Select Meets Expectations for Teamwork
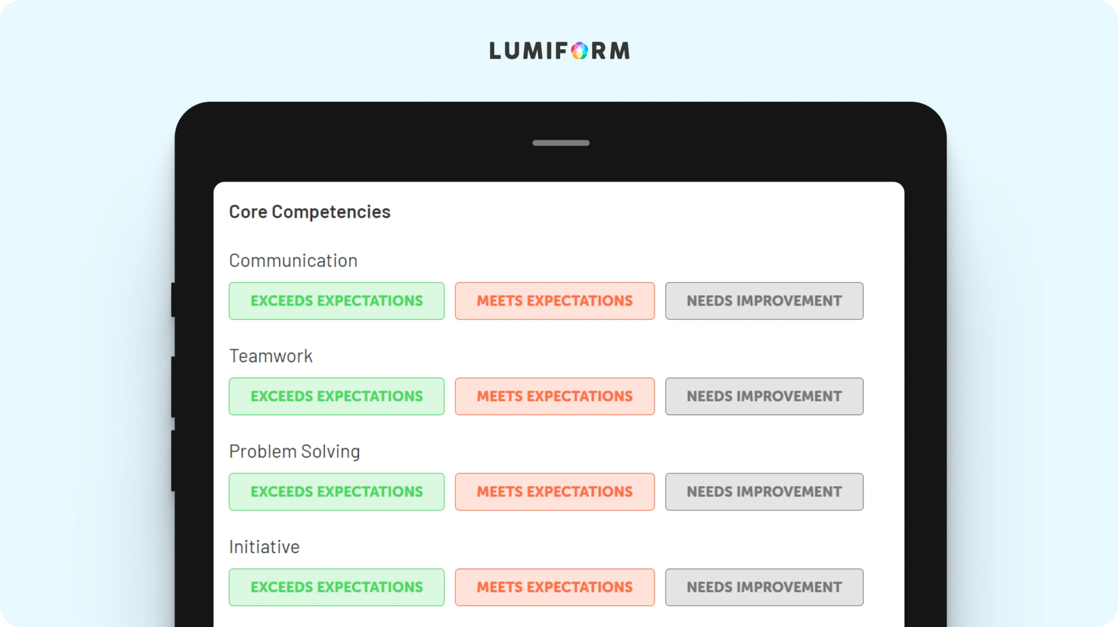 pos(555,397)
